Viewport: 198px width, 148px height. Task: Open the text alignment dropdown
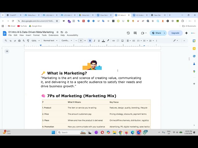click(129, 40)
